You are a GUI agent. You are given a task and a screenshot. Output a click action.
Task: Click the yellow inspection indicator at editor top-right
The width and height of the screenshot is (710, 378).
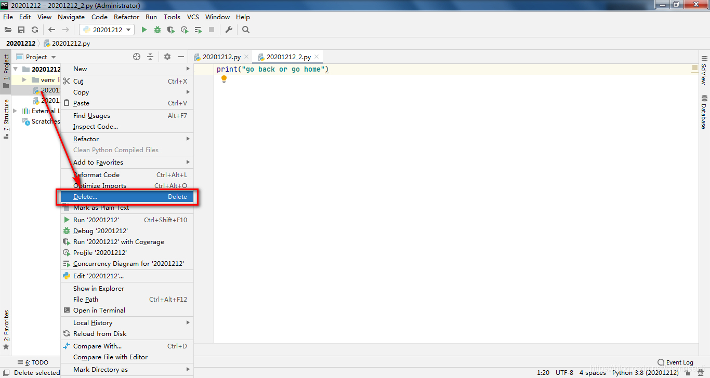(695, 68)
